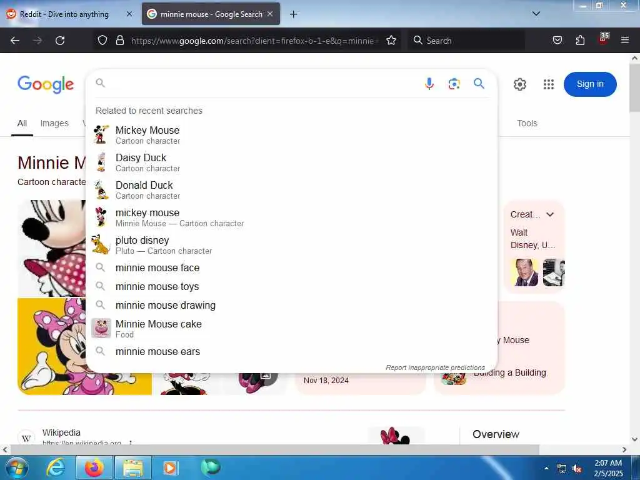The height and width of the screenshot is (480, 640).
Task: Open the Windows Start orb
Action: pos(16,467)
